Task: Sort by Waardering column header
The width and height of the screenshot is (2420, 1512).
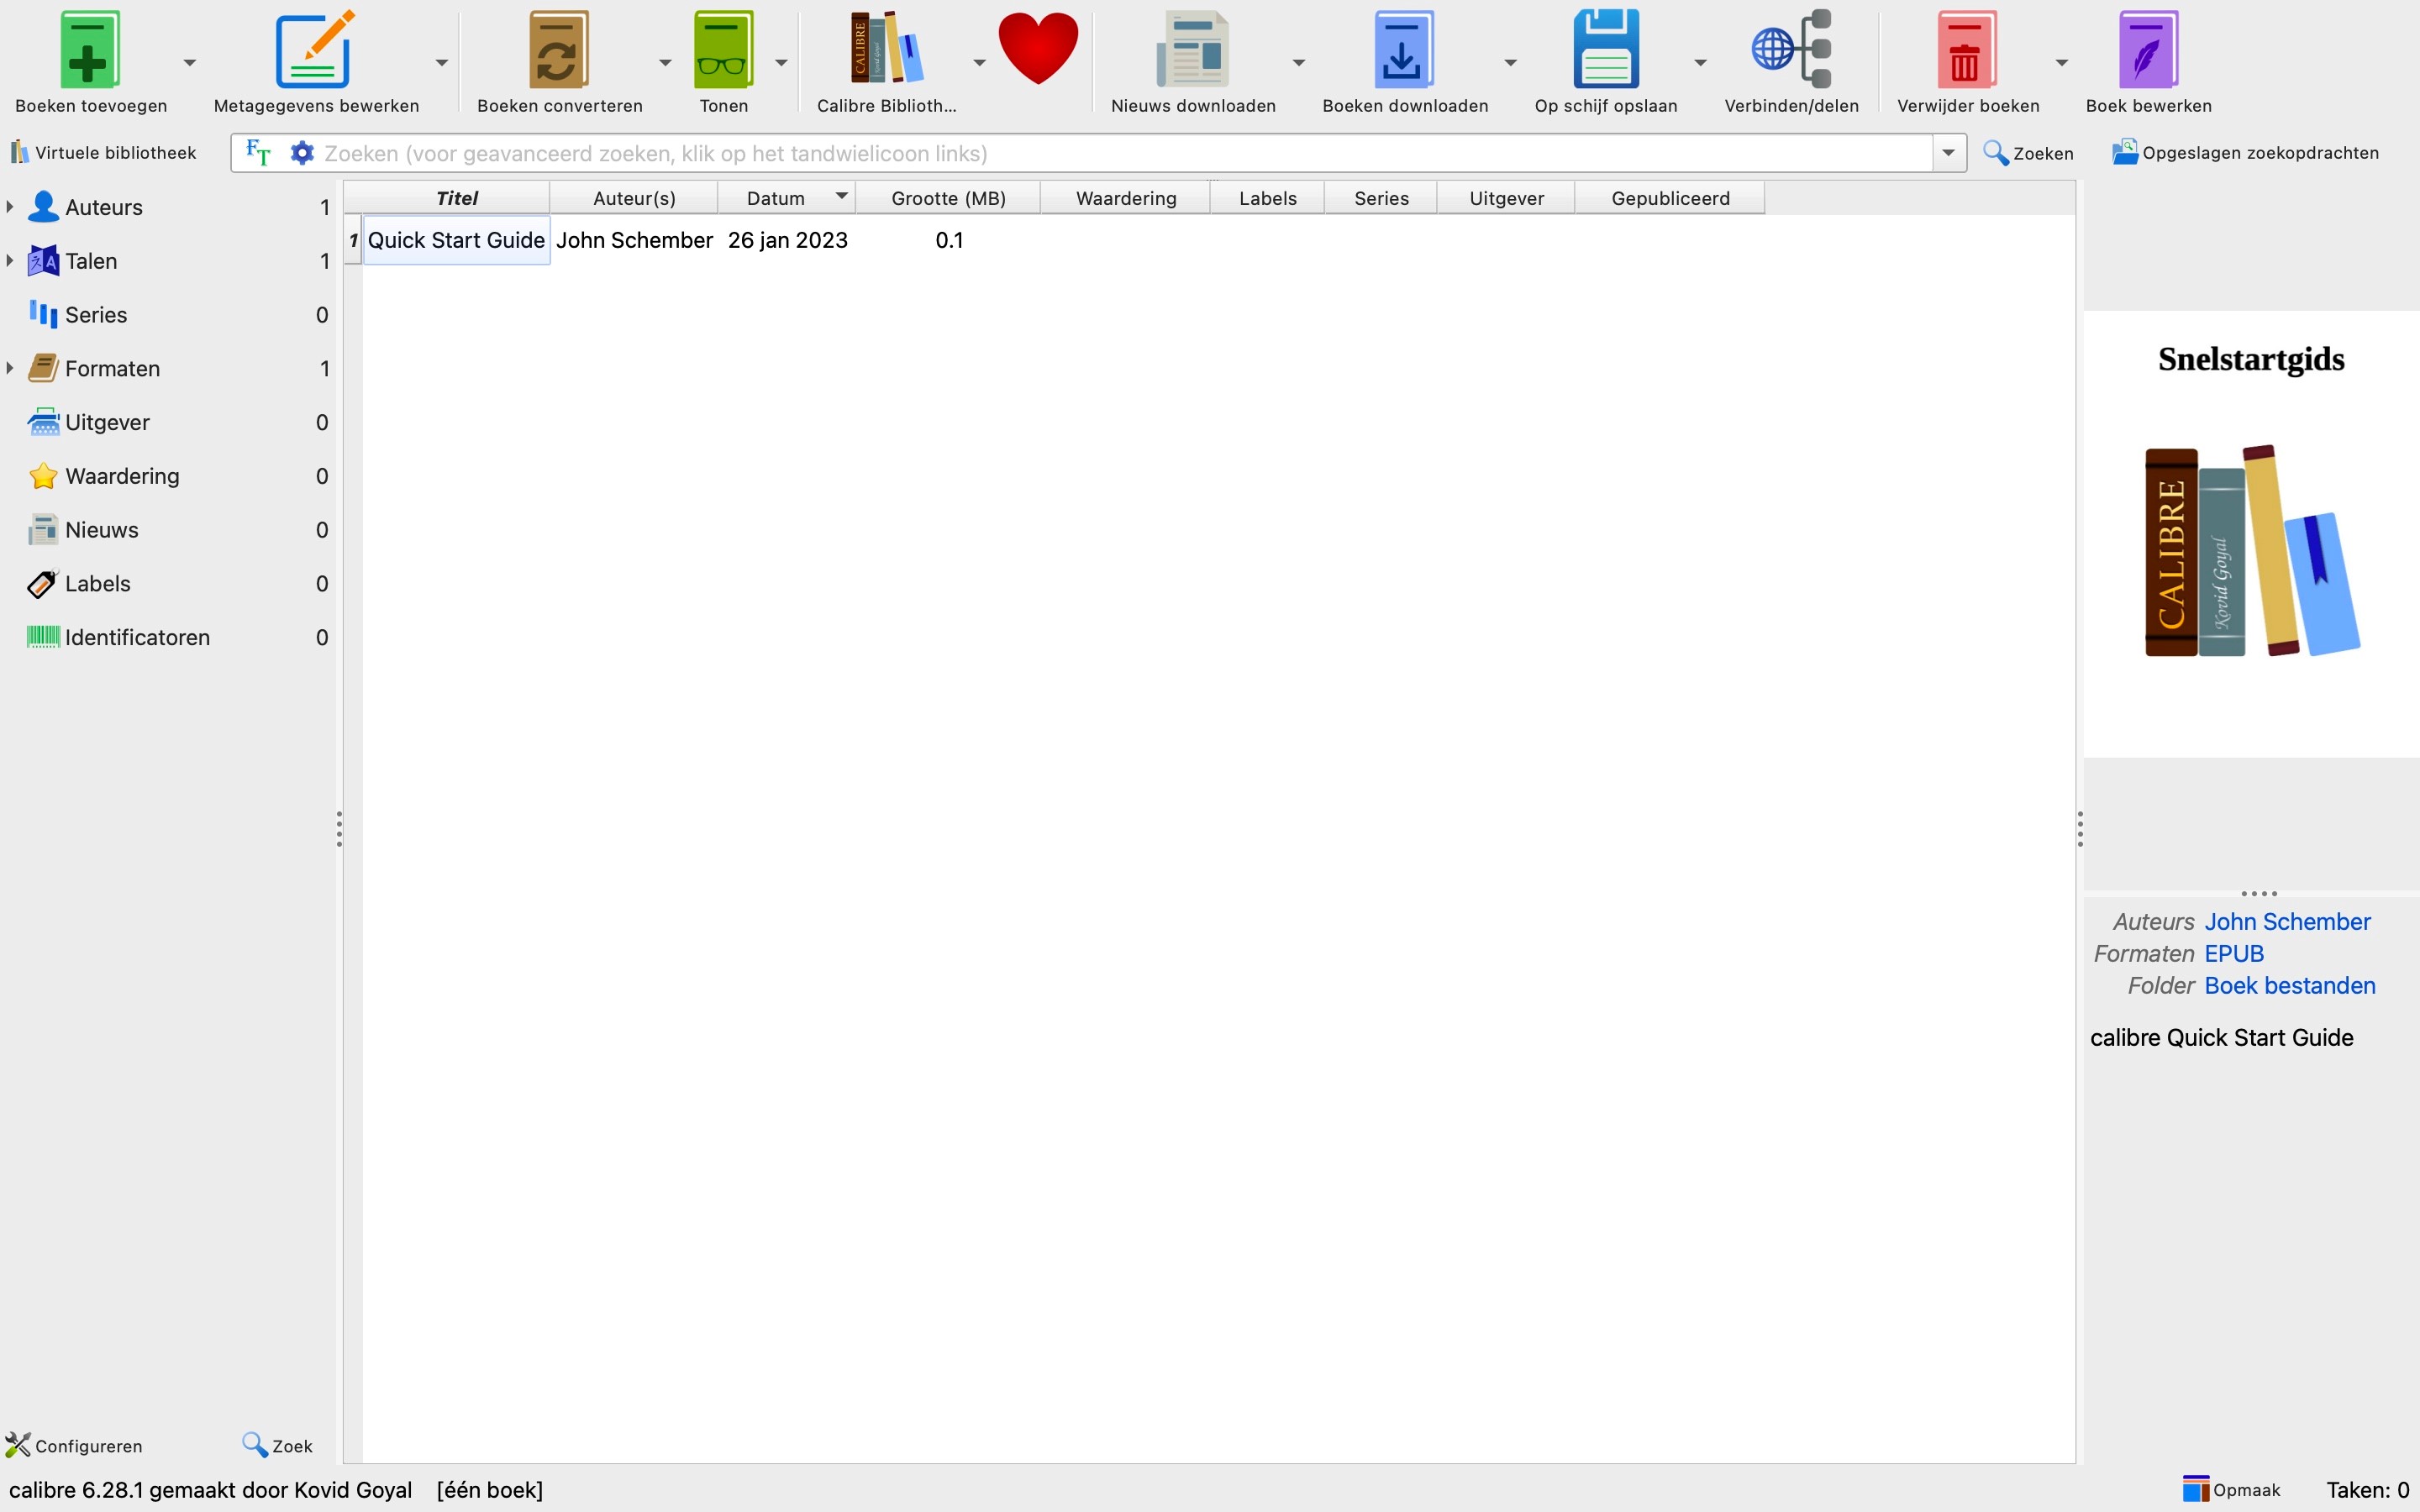Action: point(1126,198)
